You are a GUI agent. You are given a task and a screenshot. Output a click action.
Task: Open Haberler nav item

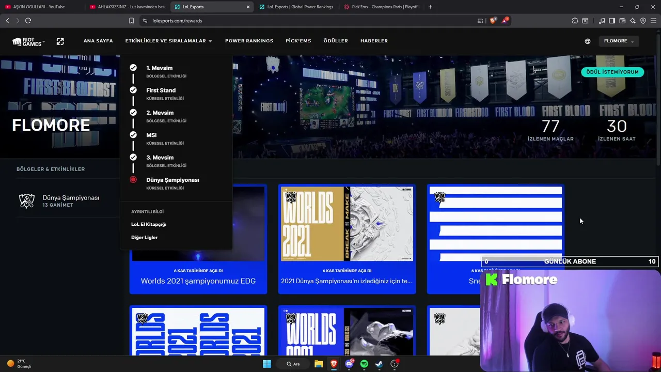(x=374, y=41)
